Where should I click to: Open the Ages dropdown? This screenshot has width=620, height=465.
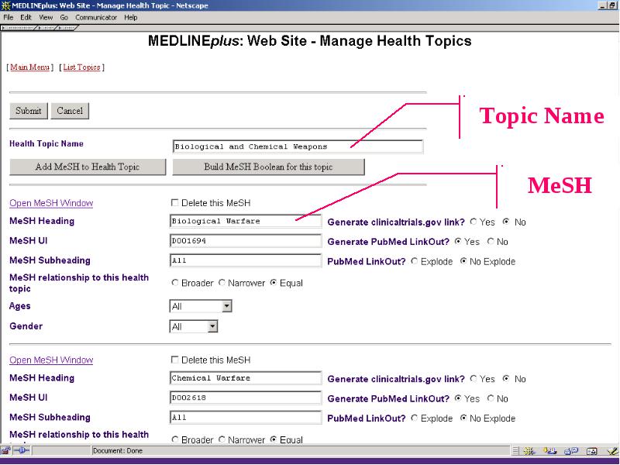[201, 306]
